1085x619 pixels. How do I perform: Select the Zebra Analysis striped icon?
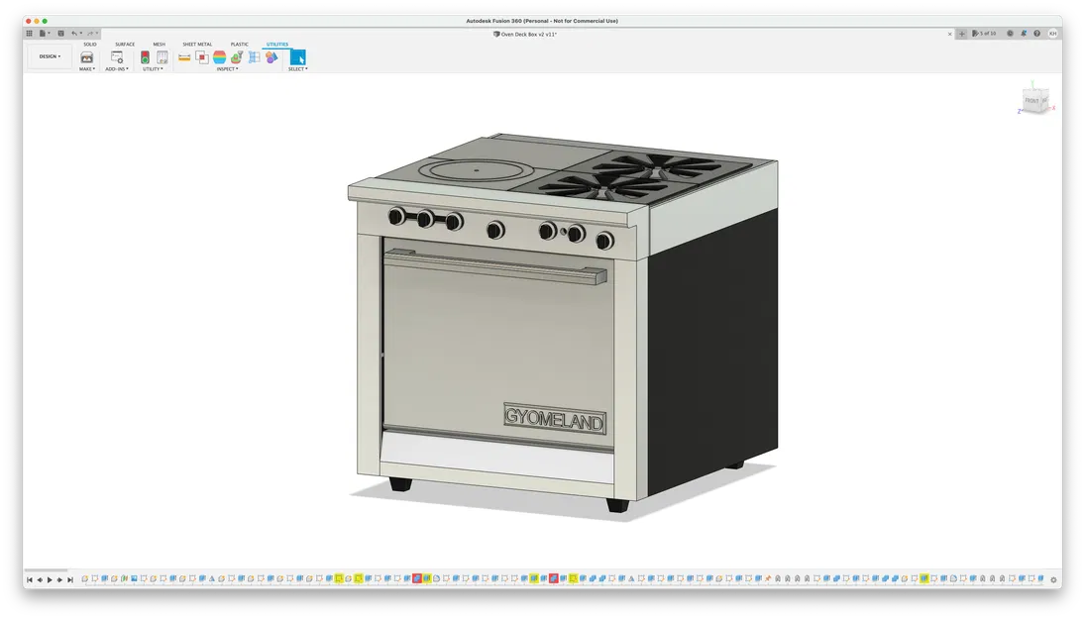click(x=219, y=57)
